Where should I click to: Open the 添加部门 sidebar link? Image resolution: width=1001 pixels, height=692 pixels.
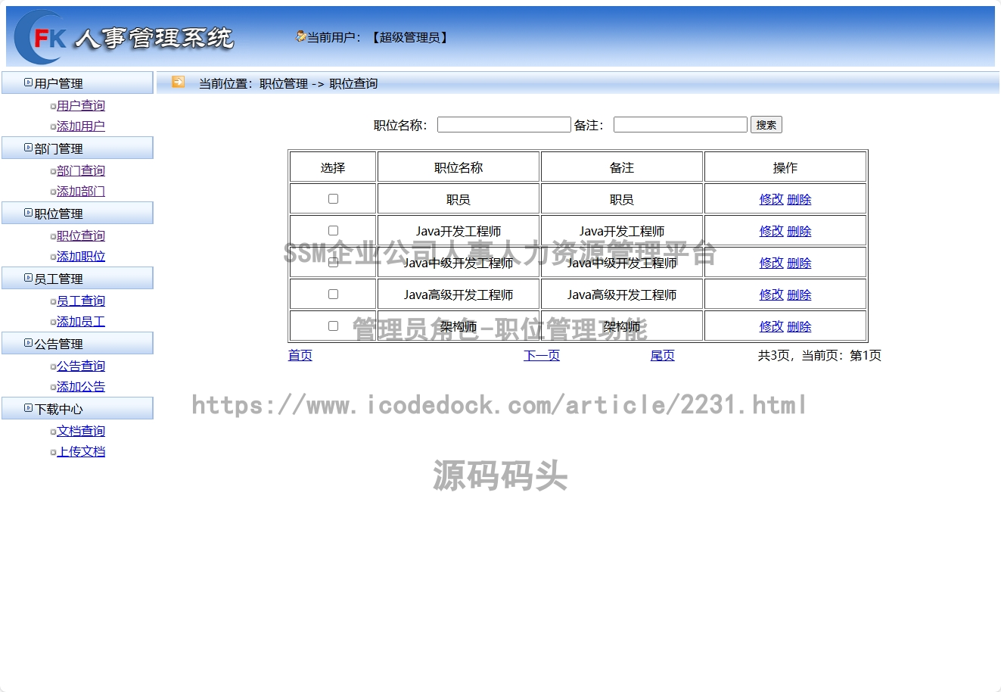[81, 191]
